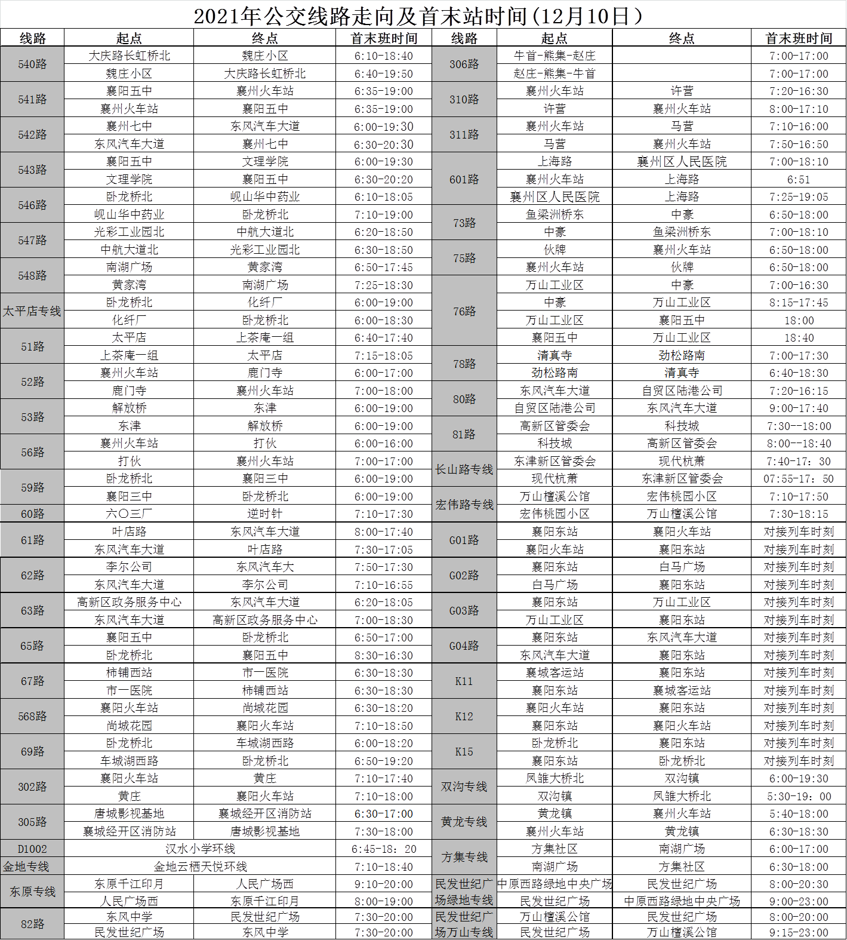847x940 pixels.
Task: Click the 长山路专线 route cell
Action: [464, 469]
